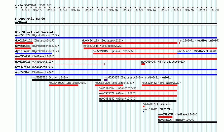Click small red marker under nsv6056734
This screenshot has width=224, height=132.
coord(144,106)
